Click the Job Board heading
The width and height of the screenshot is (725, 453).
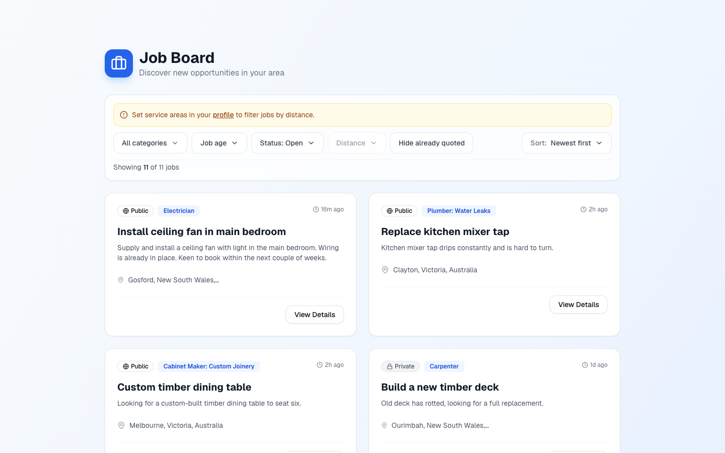tap(177, 58)
